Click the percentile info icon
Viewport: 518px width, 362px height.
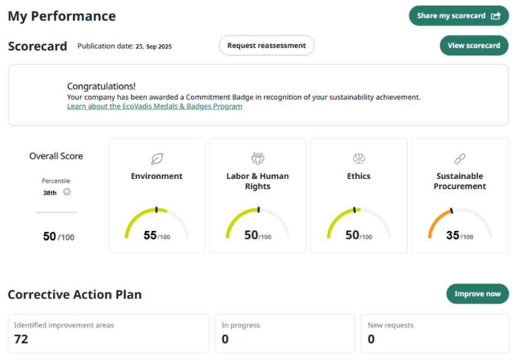pos(67,192)
